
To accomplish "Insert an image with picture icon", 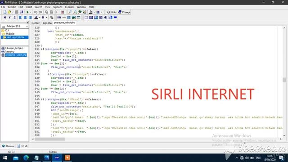I will coord(74,18).
